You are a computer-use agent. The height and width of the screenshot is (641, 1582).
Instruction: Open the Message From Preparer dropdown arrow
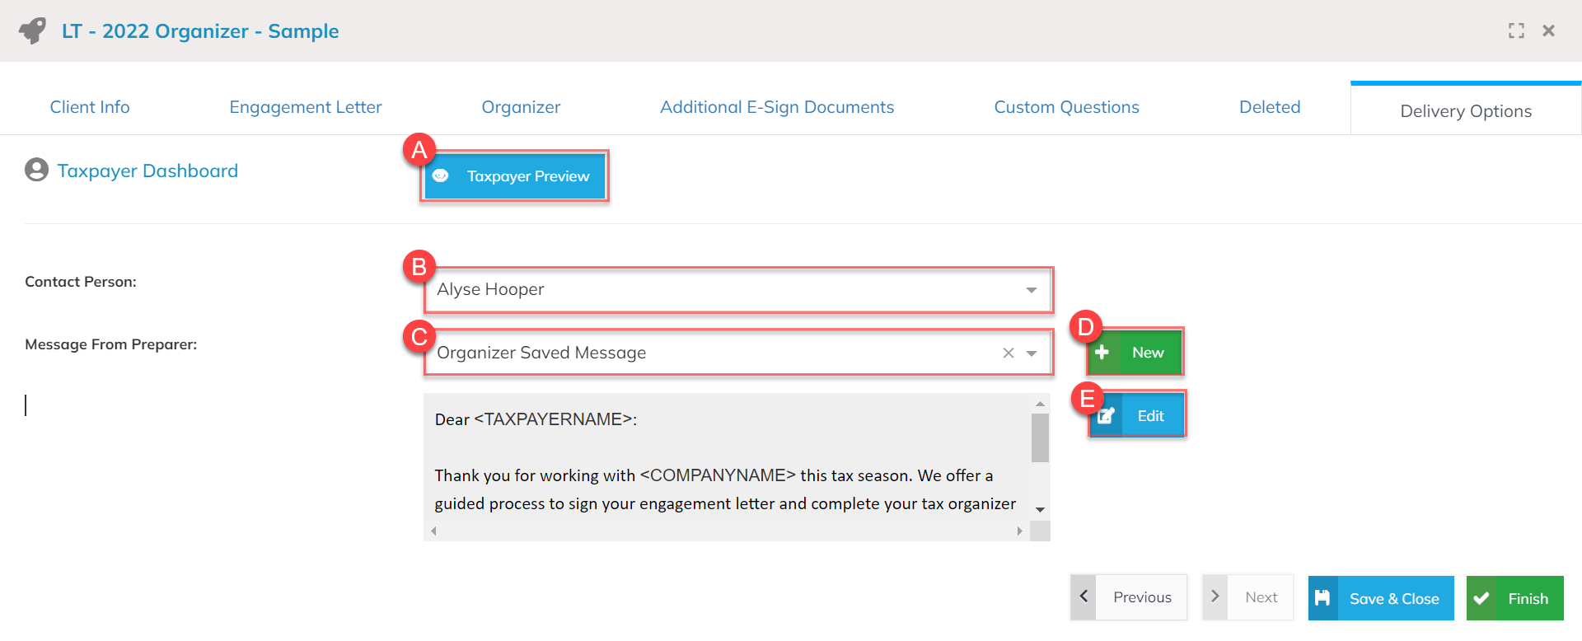click(x=1032, y=353)
